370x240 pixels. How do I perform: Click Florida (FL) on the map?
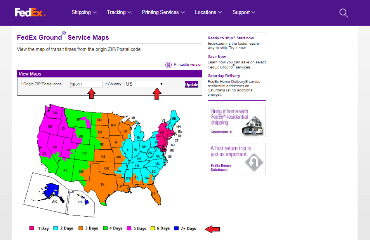click(154, 193)
